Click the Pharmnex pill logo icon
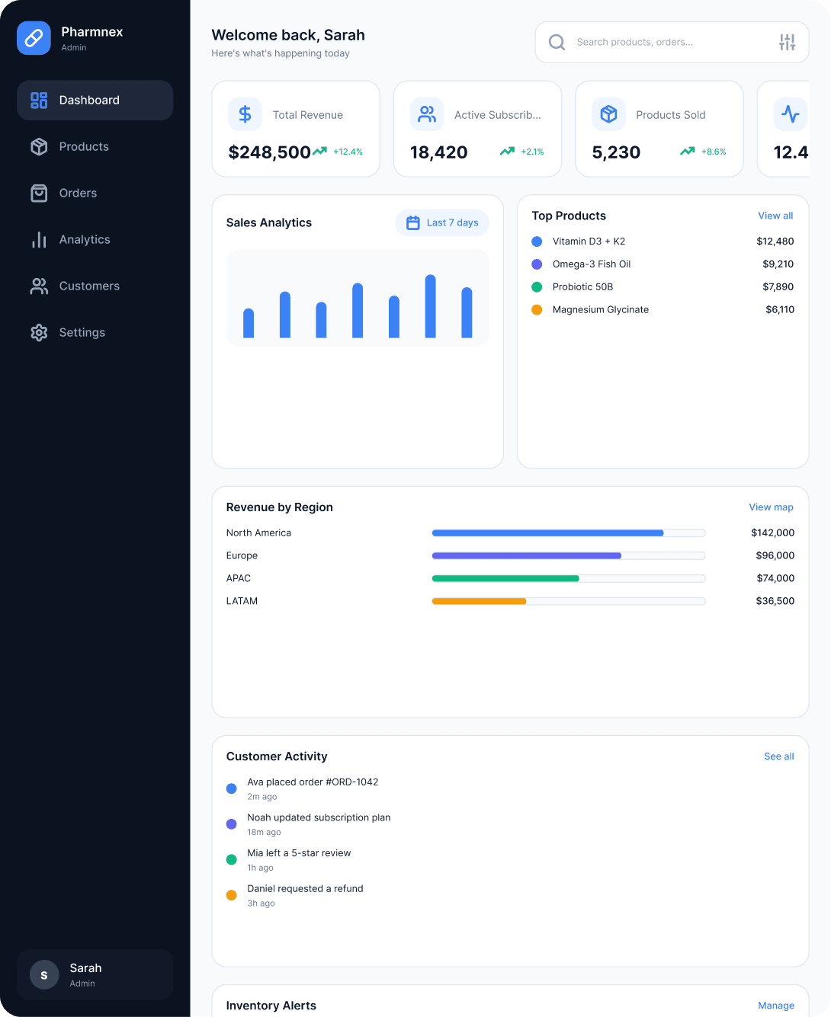Viewport: 831px width, 1017px height. [x=34, y=38]
